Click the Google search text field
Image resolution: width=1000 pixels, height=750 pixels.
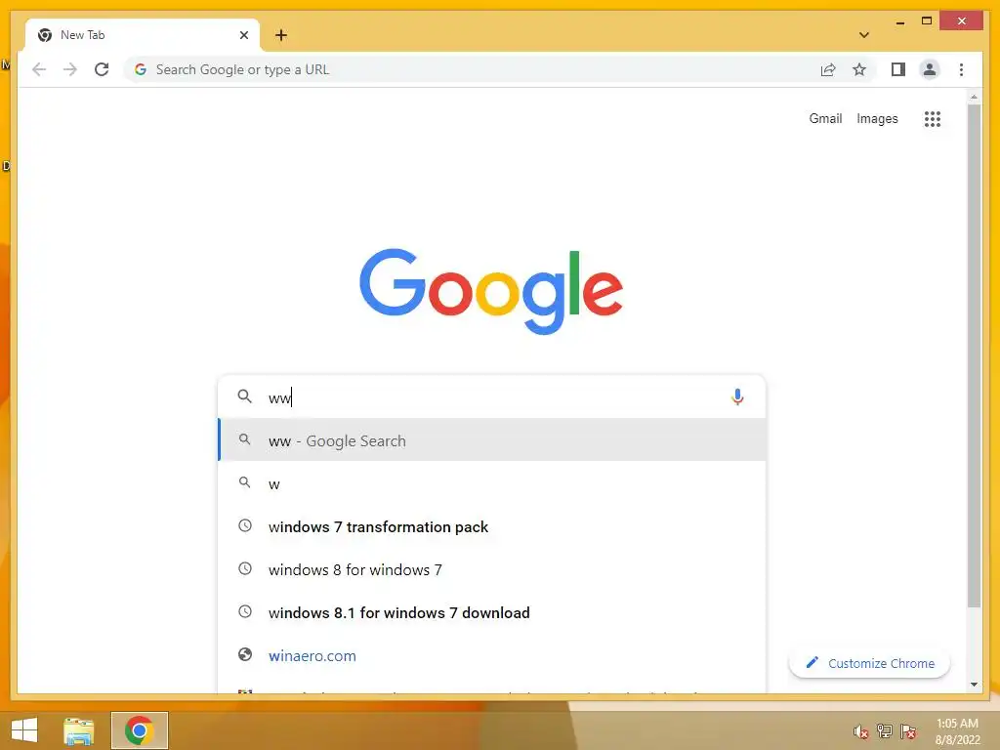pos(491,396)
